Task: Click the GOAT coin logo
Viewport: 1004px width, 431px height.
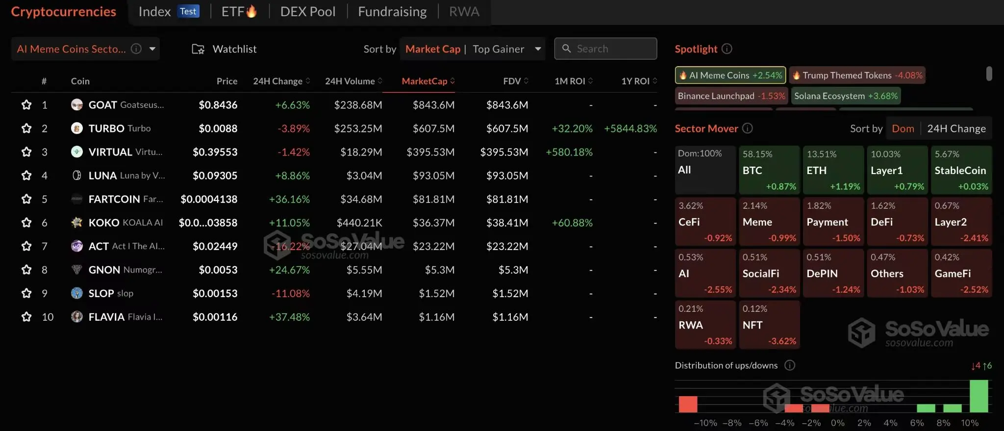Action: pyautogui.click(x=77, y=104)
